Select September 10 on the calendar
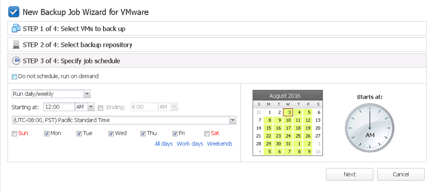The image size is (433, 192). [318, 152]
